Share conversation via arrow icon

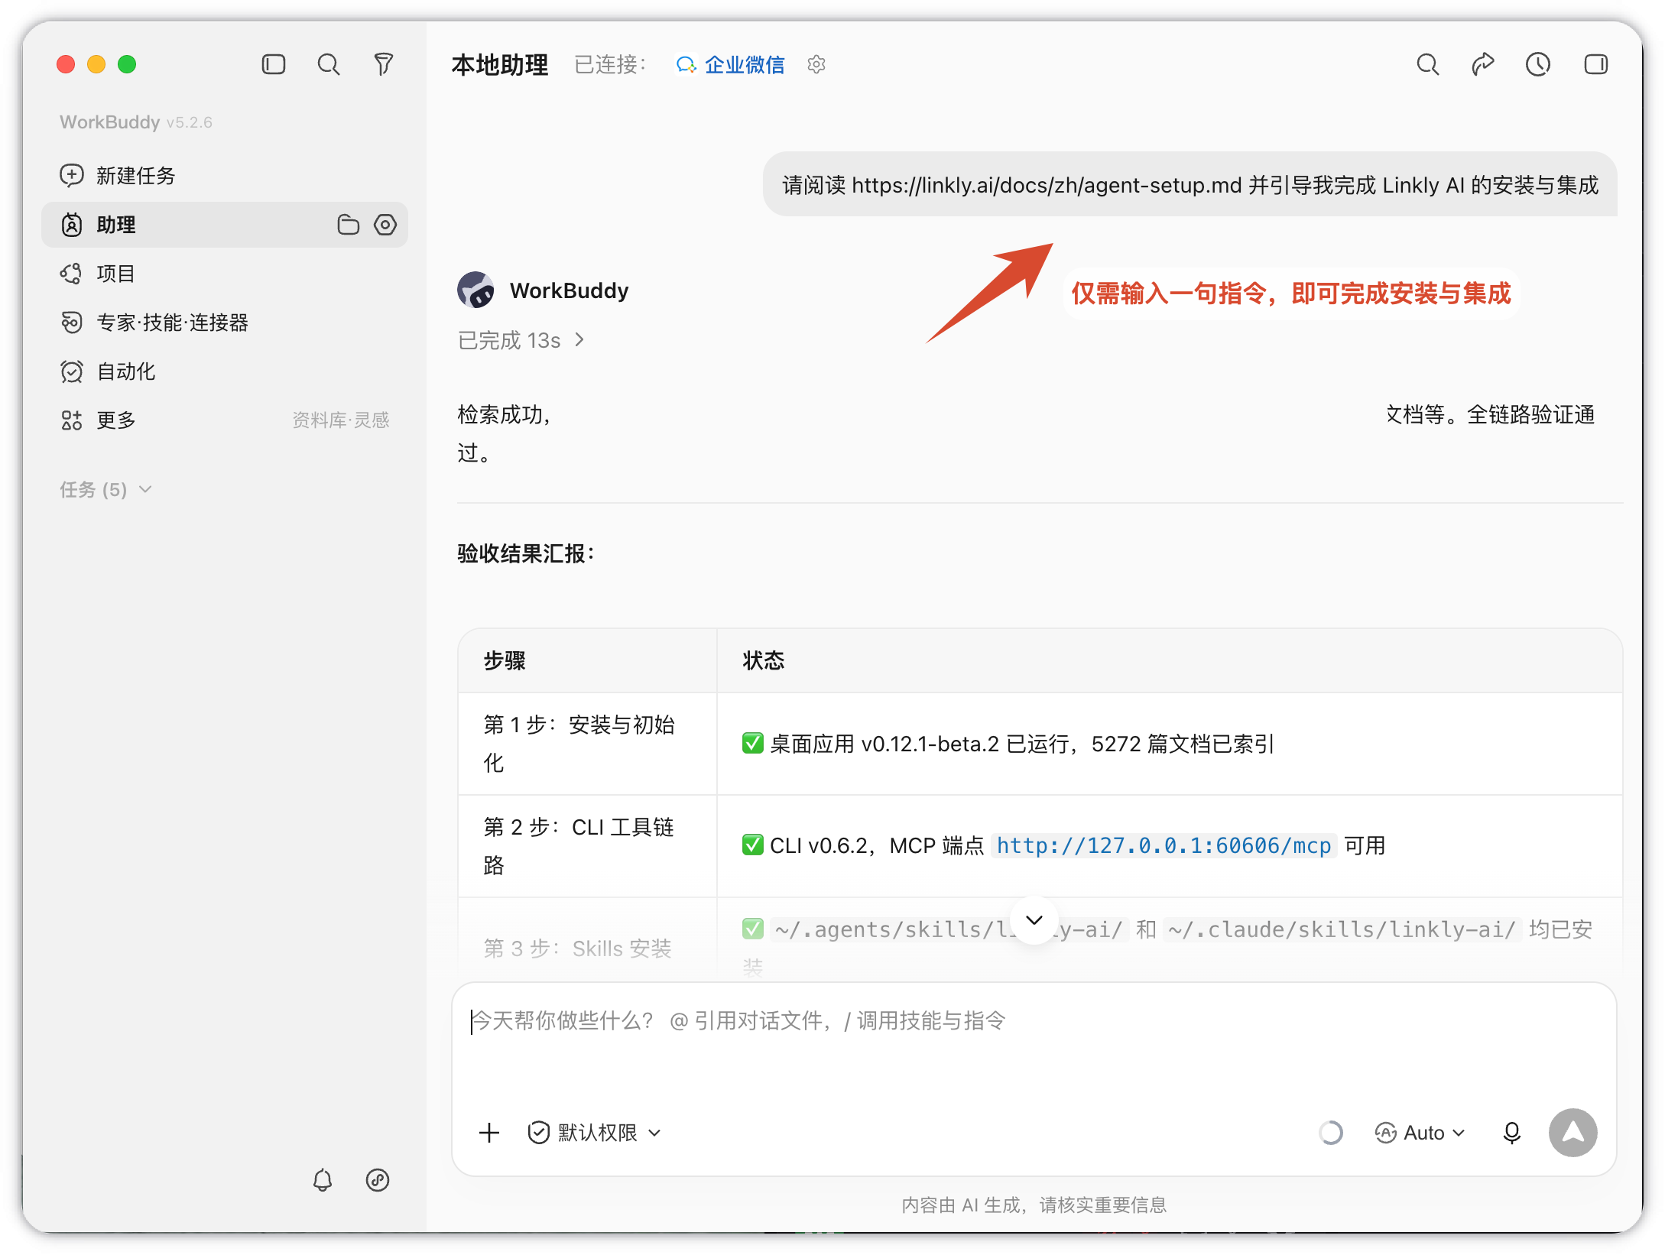coord(1483,64)
